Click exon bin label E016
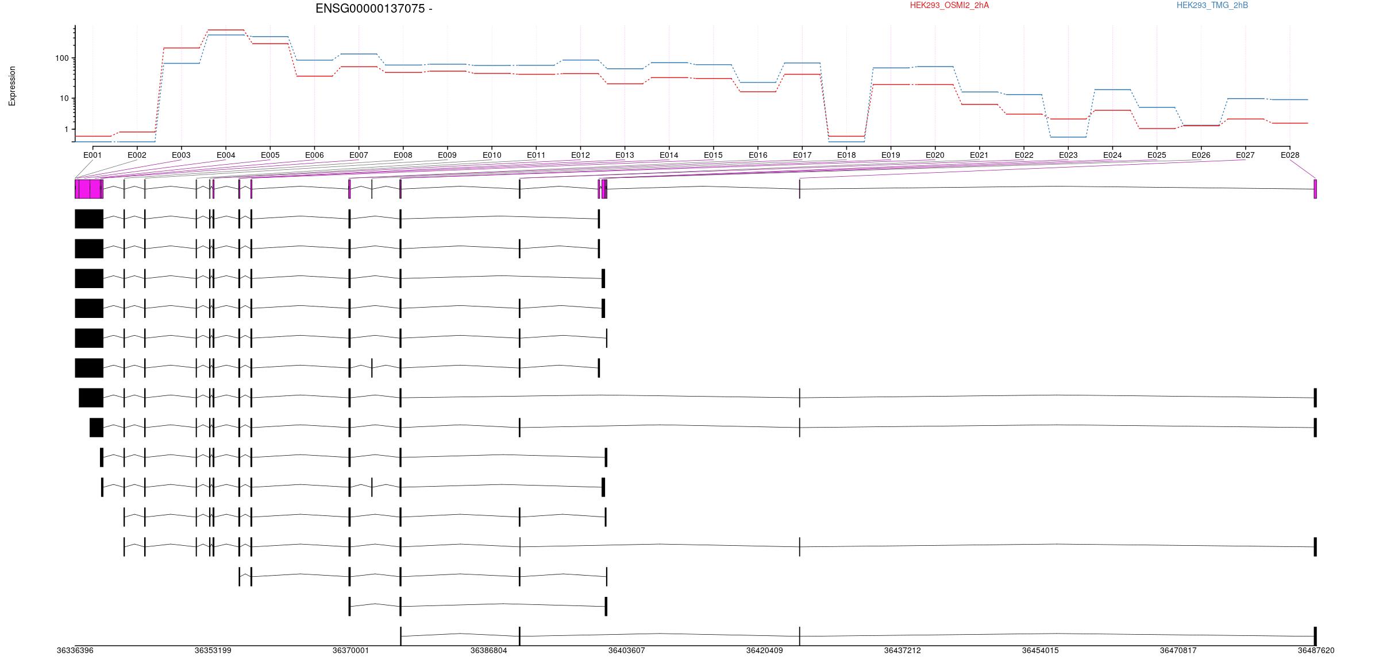 pos(758,155)
